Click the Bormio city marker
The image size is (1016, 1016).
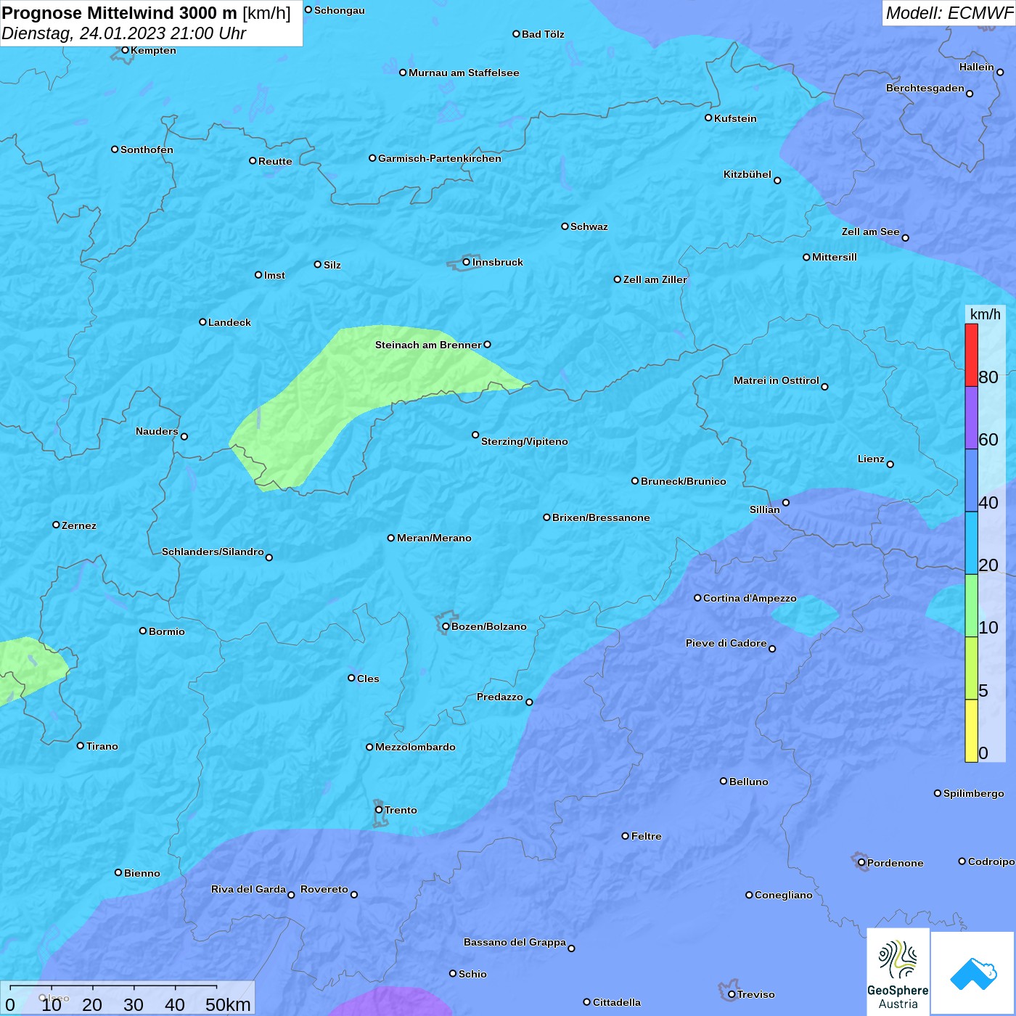click(143, 631)
